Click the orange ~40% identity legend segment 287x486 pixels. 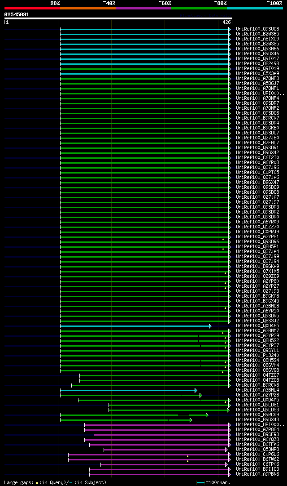[x=88, y=8]
